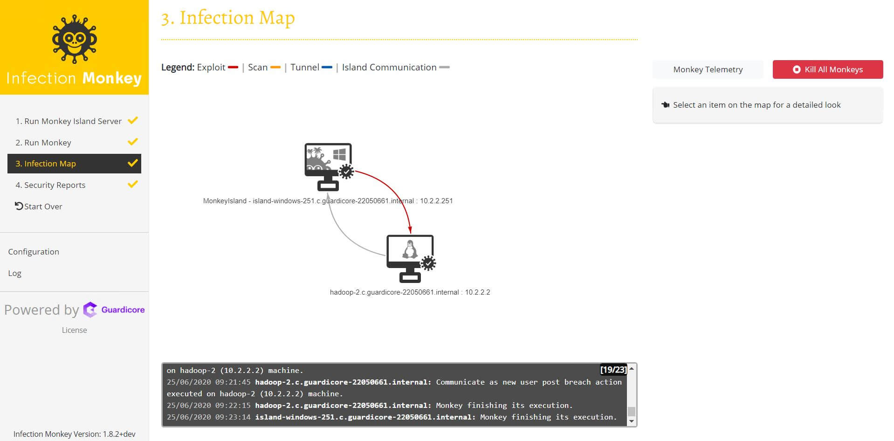
Task: Select the MonkeyIsland Windows machine node
Action: pos(327,166)
